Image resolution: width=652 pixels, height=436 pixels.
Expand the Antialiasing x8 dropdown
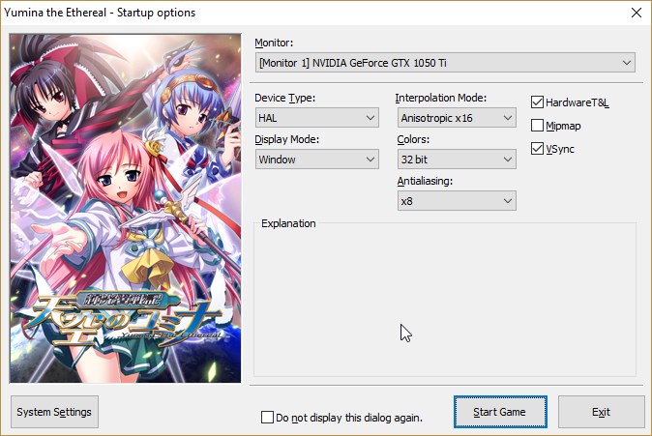coord(457,201)
